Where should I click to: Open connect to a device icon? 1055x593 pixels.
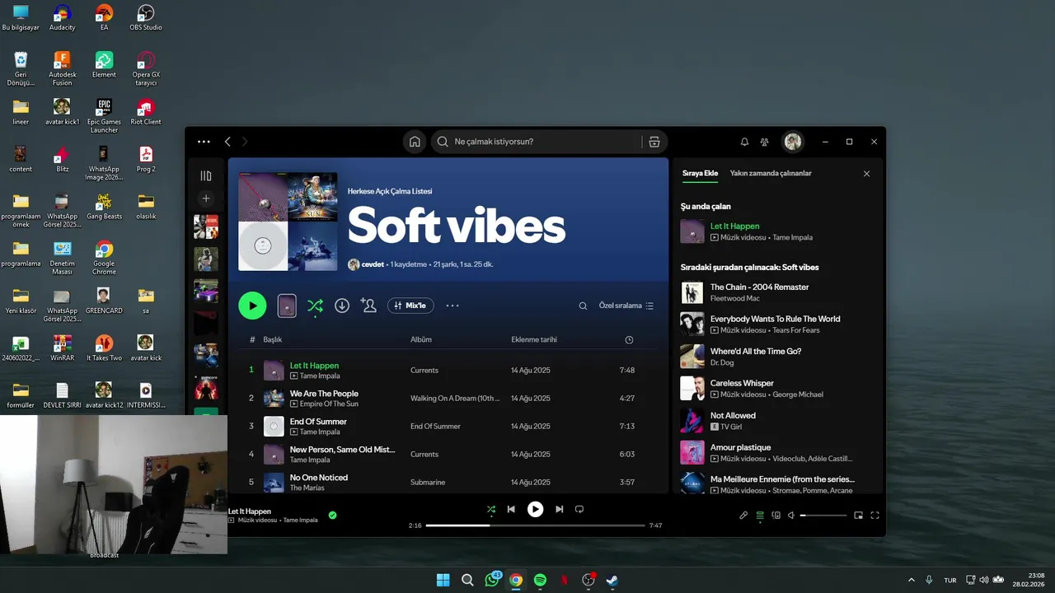(x=776, y=516)
